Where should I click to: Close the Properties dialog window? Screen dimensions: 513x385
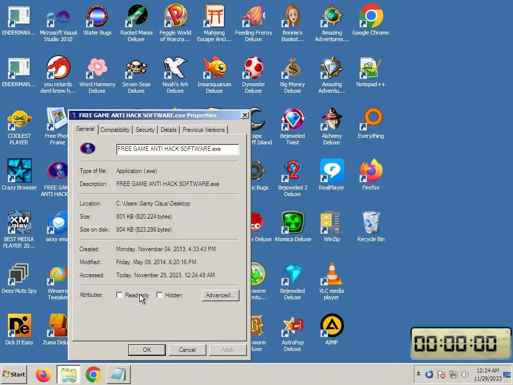(x=244, y=115)
